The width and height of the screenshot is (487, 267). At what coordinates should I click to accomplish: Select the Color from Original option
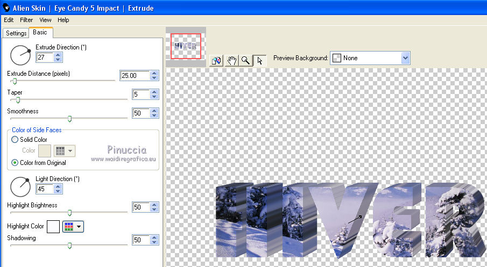tap(15, 162)
